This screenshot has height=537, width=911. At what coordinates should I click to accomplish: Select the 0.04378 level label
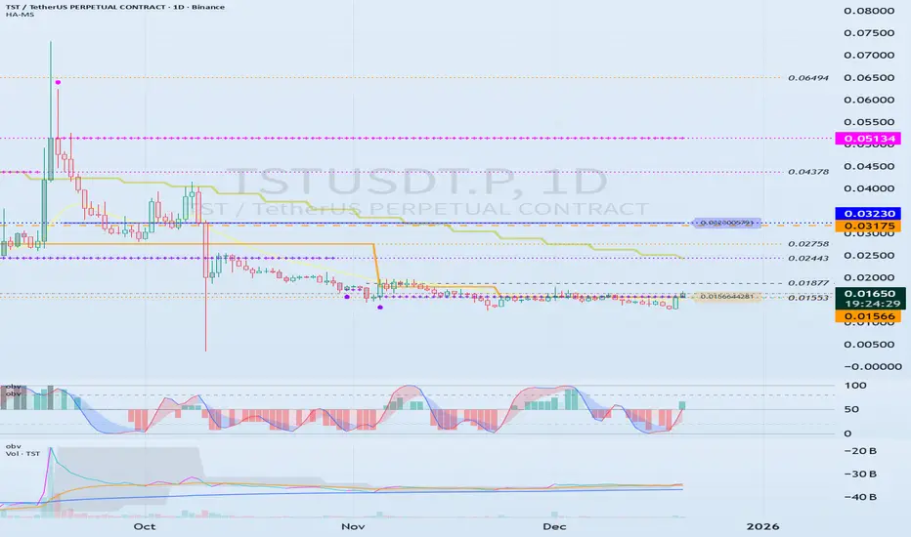pos(808,172)
